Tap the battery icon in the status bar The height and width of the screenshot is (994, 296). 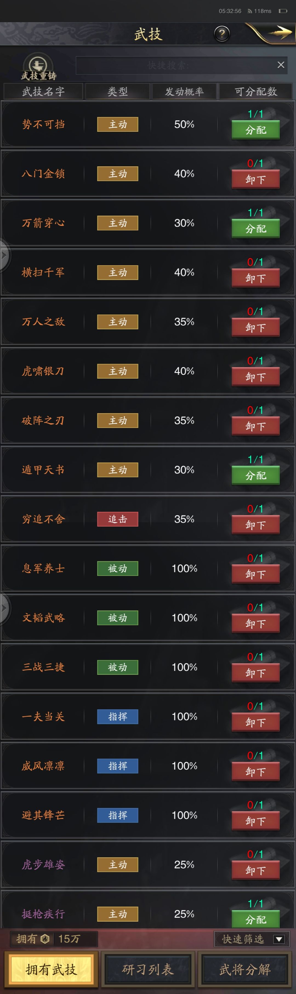click(284, 11)
